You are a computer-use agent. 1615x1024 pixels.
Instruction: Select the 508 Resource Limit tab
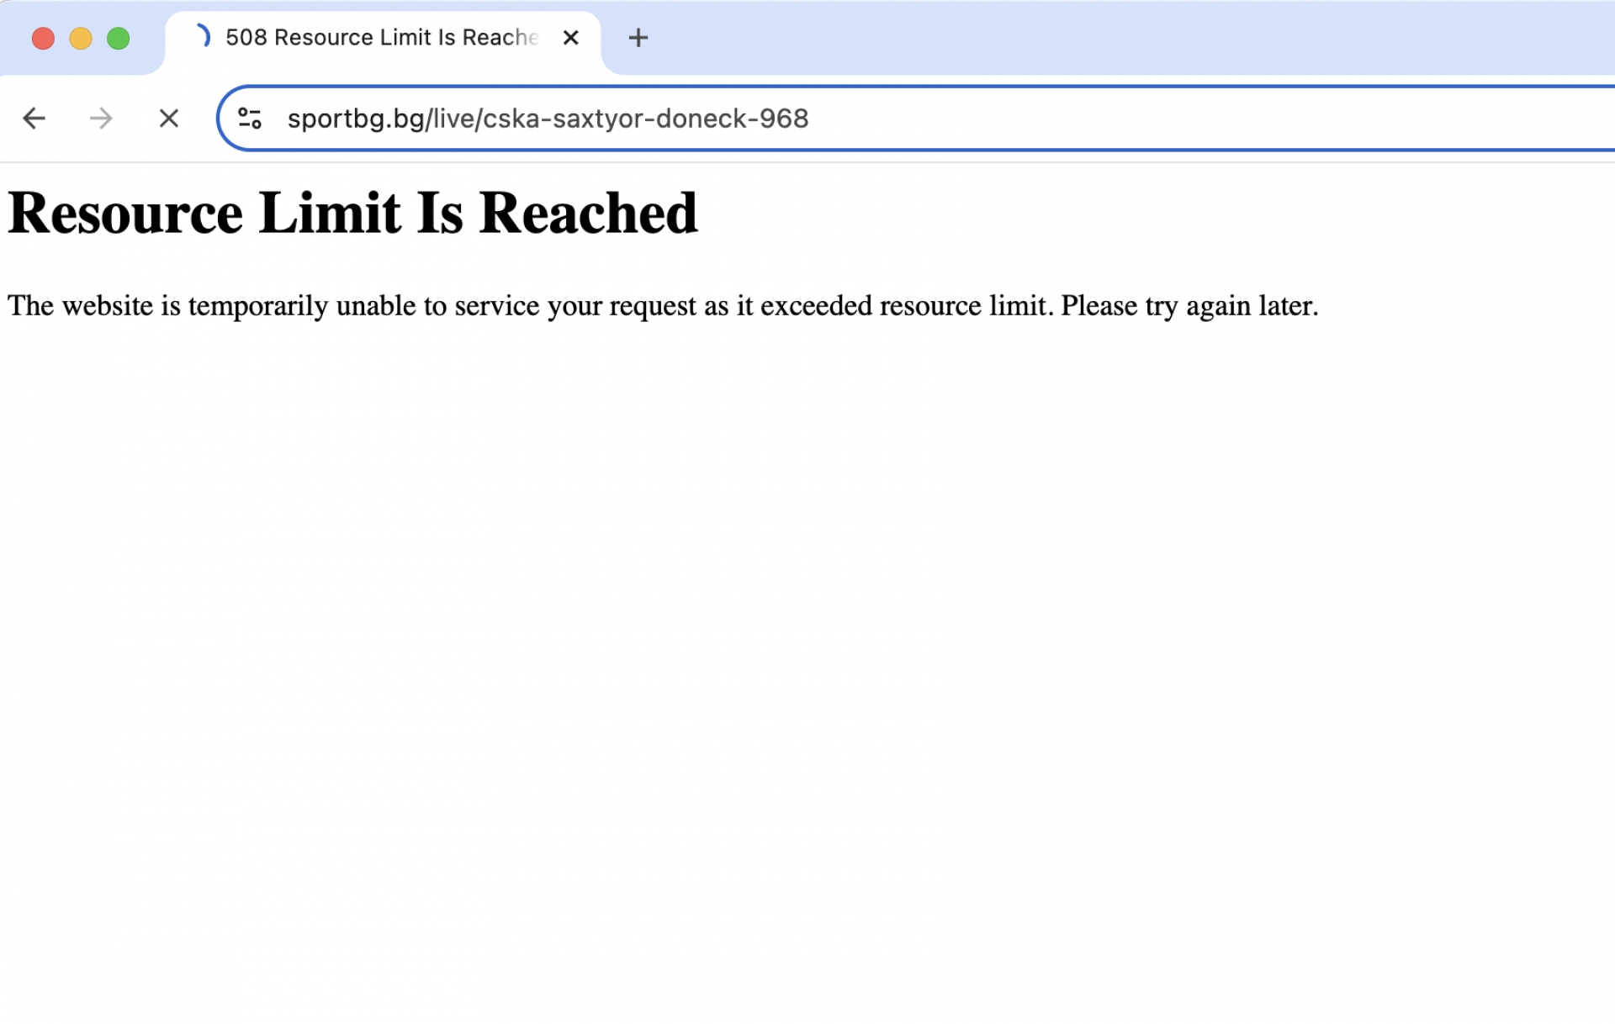click(383, 38)
